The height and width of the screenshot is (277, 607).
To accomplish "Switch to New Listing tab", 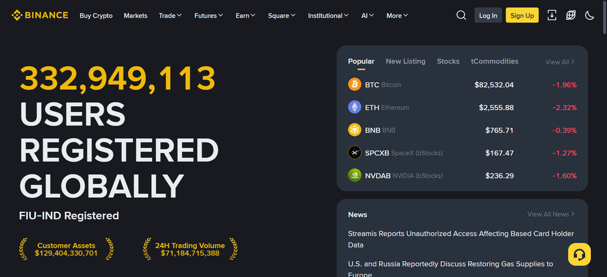I will pos(405,61).
